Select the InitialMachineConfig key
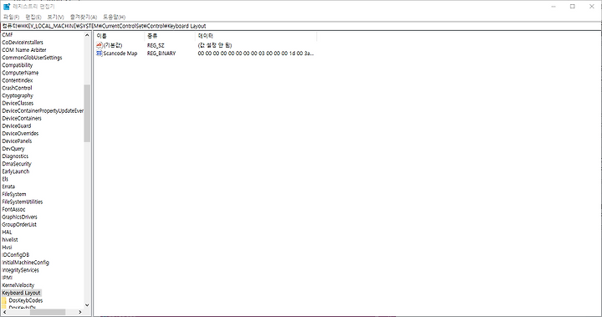The width and height of the screenshot is (602, 317). 25,263
